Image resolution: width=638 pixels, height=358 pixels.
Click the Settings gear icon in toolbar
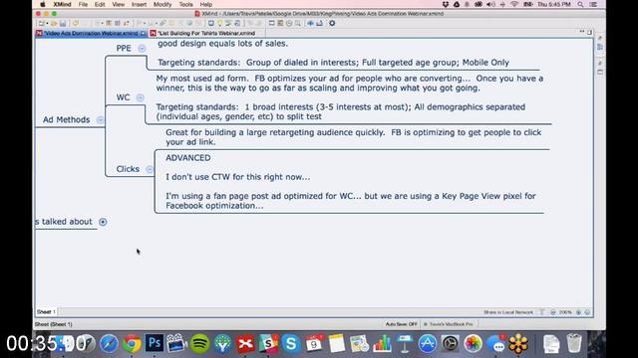[332, 24]
